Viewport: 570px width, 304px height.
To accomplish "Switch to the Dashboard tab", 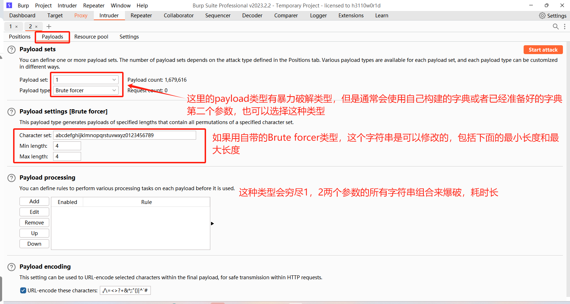I will [22, 16].
